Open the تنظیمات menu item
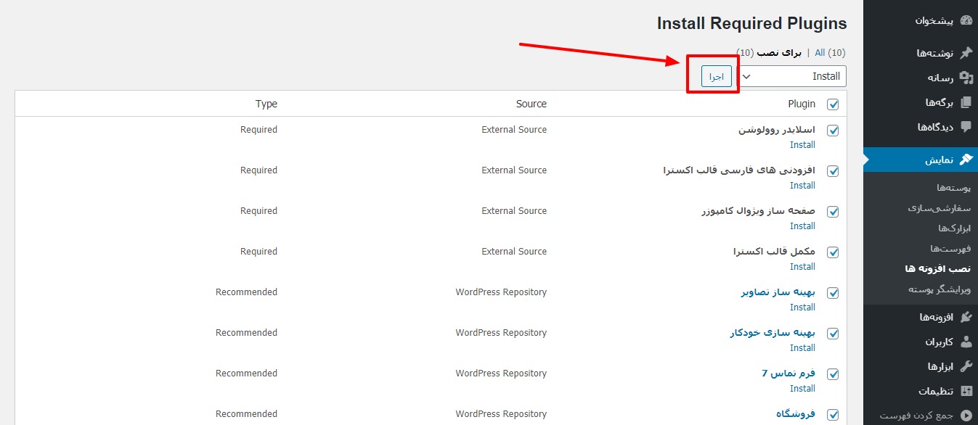The height and width of the screenshot is (425, 978). click(921, 391)
